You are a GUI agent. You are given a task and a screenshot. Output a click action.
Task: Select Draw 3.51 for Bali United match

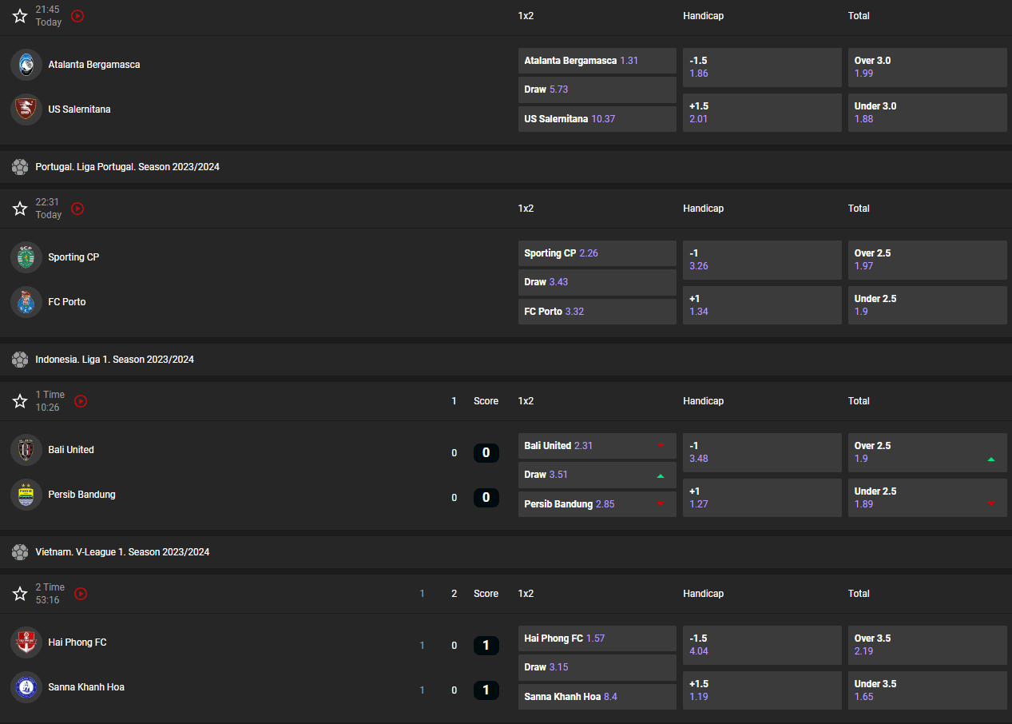tap(597, 475)
